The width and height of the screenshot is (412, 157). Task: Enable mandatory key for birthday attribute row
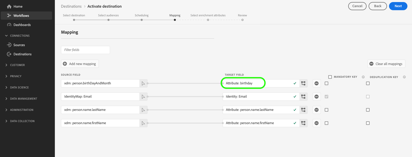point(326,83)
